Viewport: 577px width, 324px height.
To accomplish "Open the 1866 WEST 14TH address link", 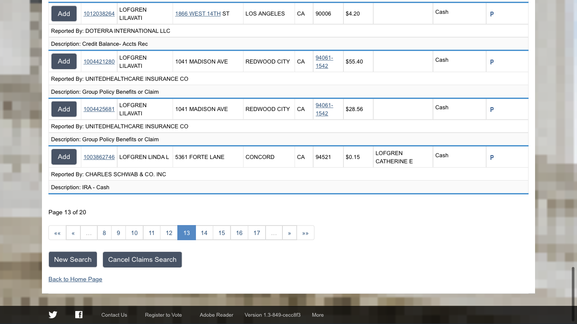I will coord(198,14).
